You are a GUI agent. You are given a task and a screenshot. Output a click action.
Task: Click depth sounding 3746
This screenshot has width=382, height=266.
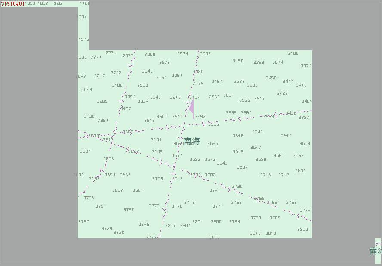pos(144,224)
